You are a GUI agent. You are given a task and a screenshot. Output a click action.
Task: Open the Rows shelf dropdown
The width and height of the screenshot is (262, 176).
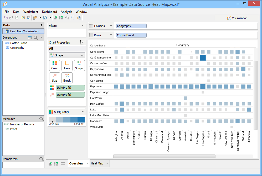[111, 35]
